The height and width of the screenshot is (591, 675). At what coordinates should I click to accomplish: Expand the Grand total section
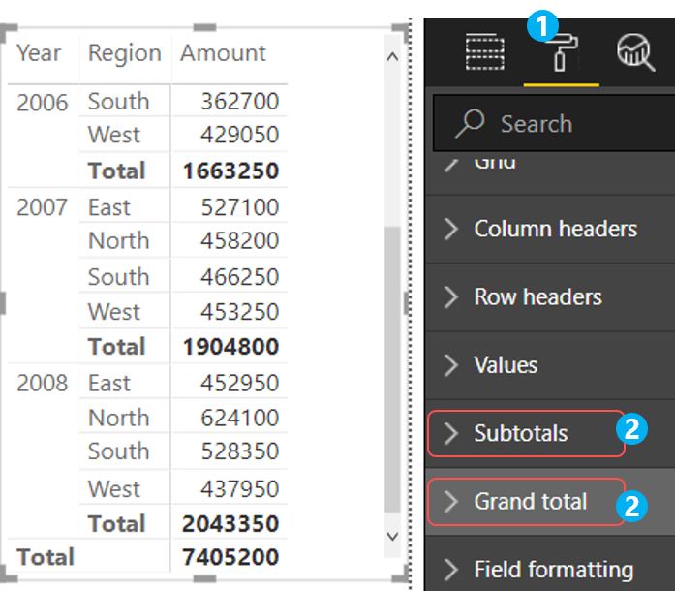[x=550, y=502]
